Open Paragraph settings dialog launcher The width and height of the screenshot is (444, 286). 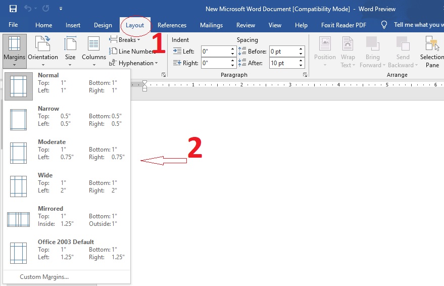coord(305,75)
